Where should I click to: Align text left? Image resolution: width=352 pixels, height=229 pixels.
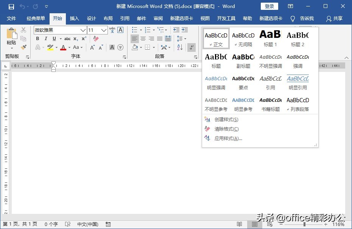click(135, 39)
